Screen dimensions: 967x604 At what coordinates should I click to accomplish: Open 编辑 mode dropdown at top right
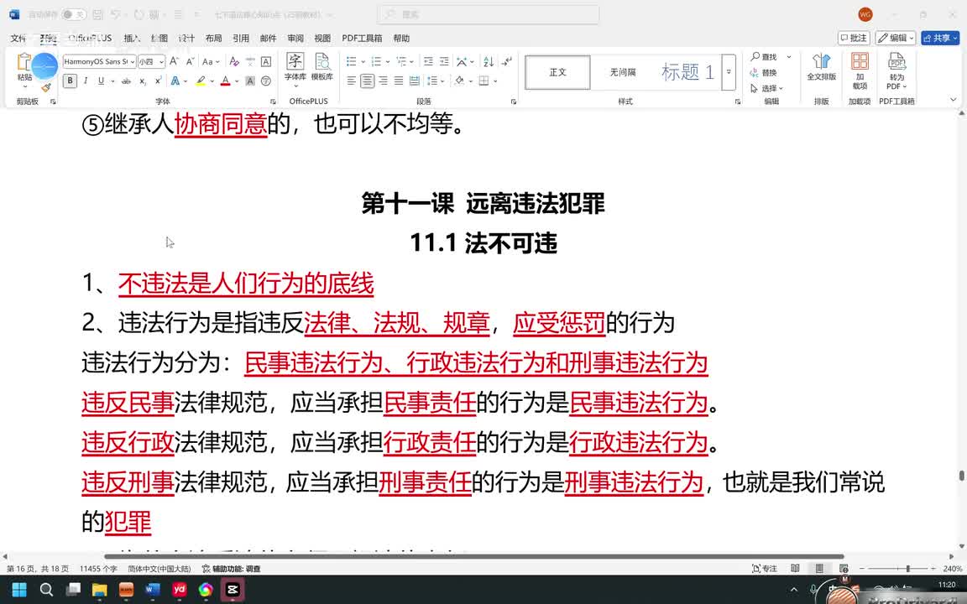click(x=896, y=38)
